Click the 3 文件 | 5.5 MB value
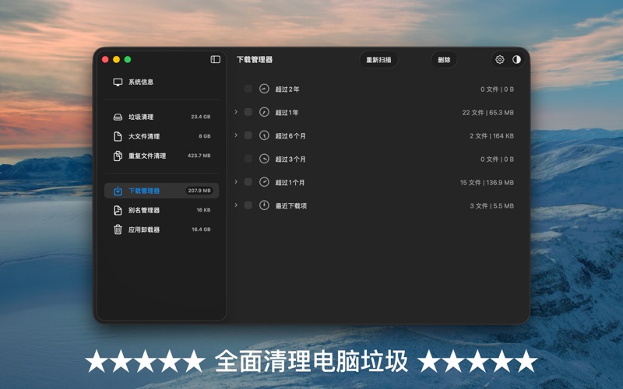The image size is (623, 389). coord(492,205)
